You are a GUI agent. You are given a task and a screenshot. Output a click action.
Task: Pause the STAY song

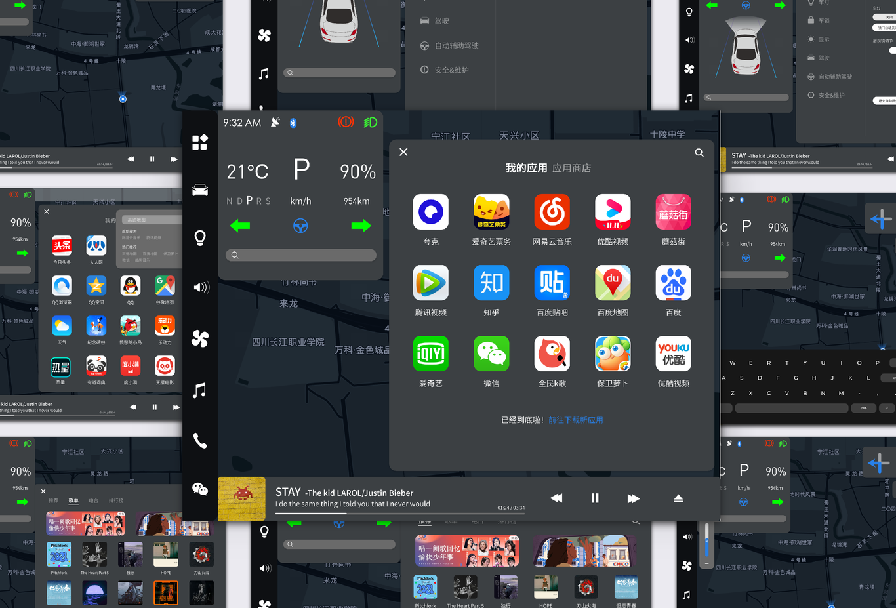pyautogui.click(x=595, y=498)
